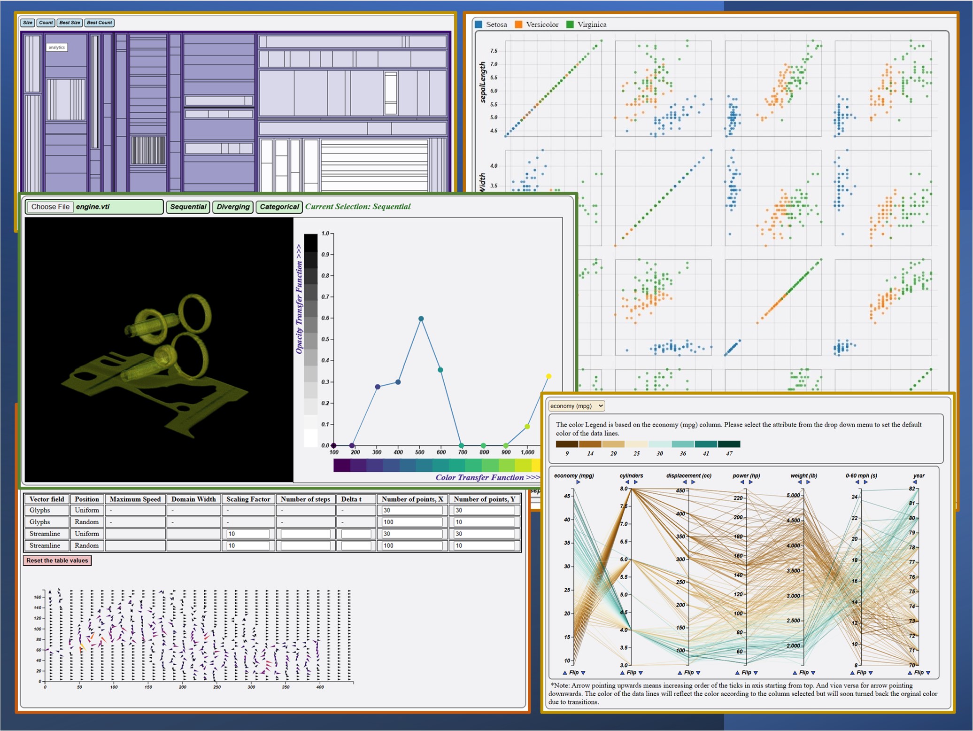Open the economy (mpg) attribute dropdown

pos(576,406)
